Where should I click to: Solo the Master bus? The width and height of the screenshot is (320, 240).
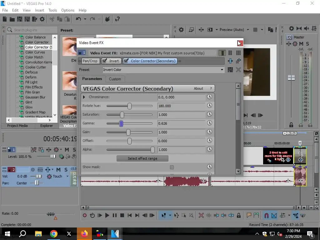(x=307, y=44)
